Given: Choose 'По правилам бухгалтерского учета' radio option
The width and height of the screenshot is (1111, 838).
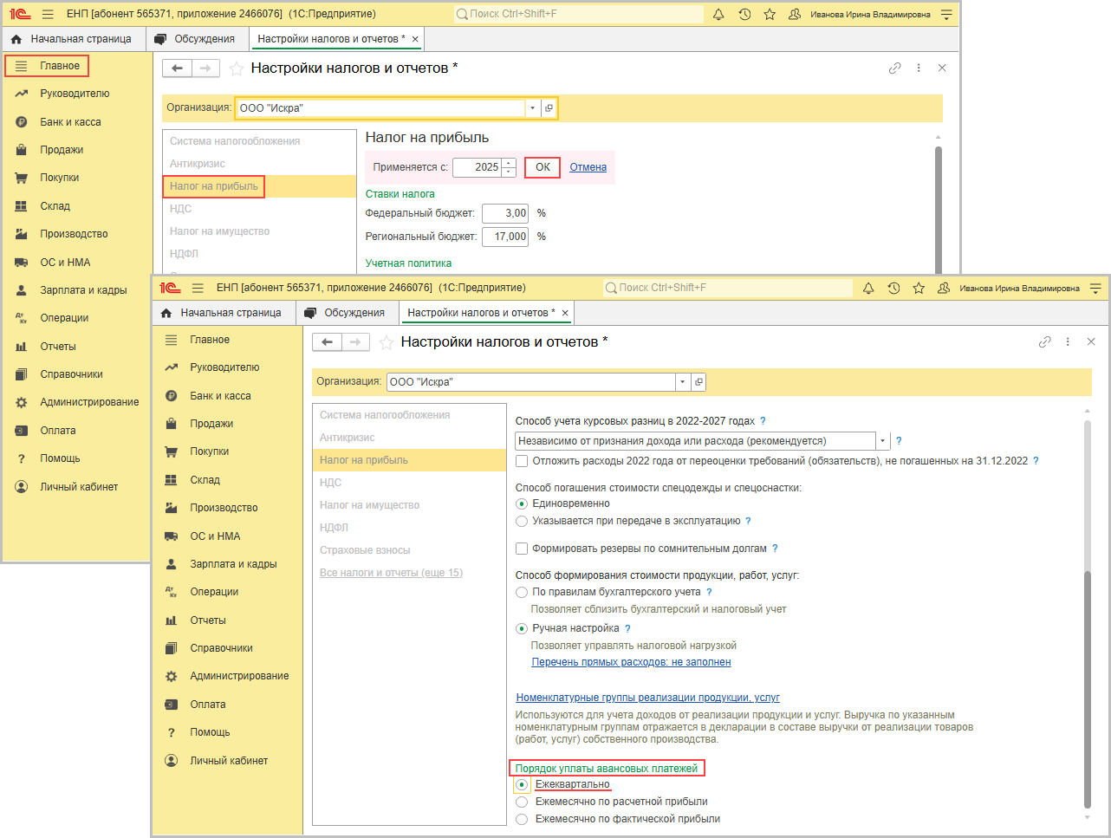Looking at the screenshot, I should point(522,592).
